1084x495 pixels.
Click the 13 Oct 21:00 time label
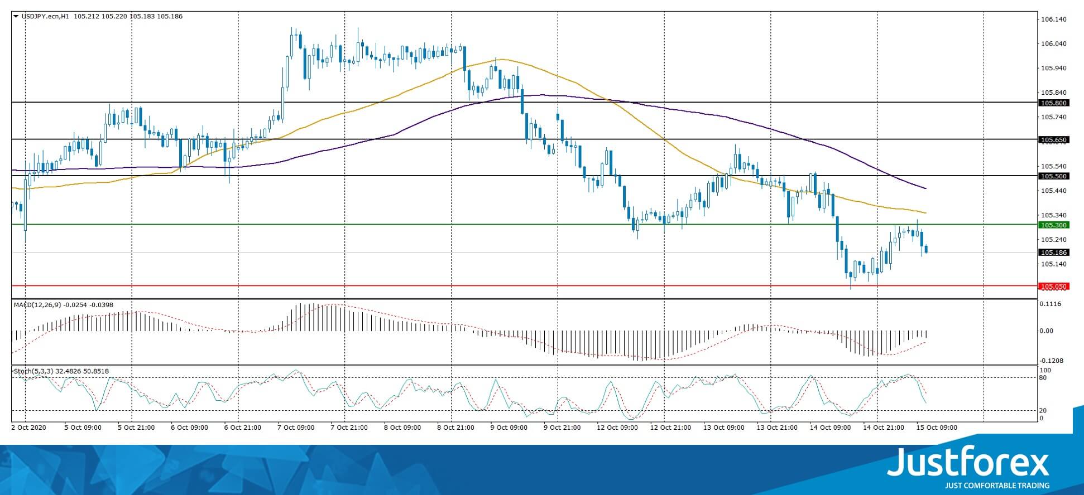click(776, 428)
